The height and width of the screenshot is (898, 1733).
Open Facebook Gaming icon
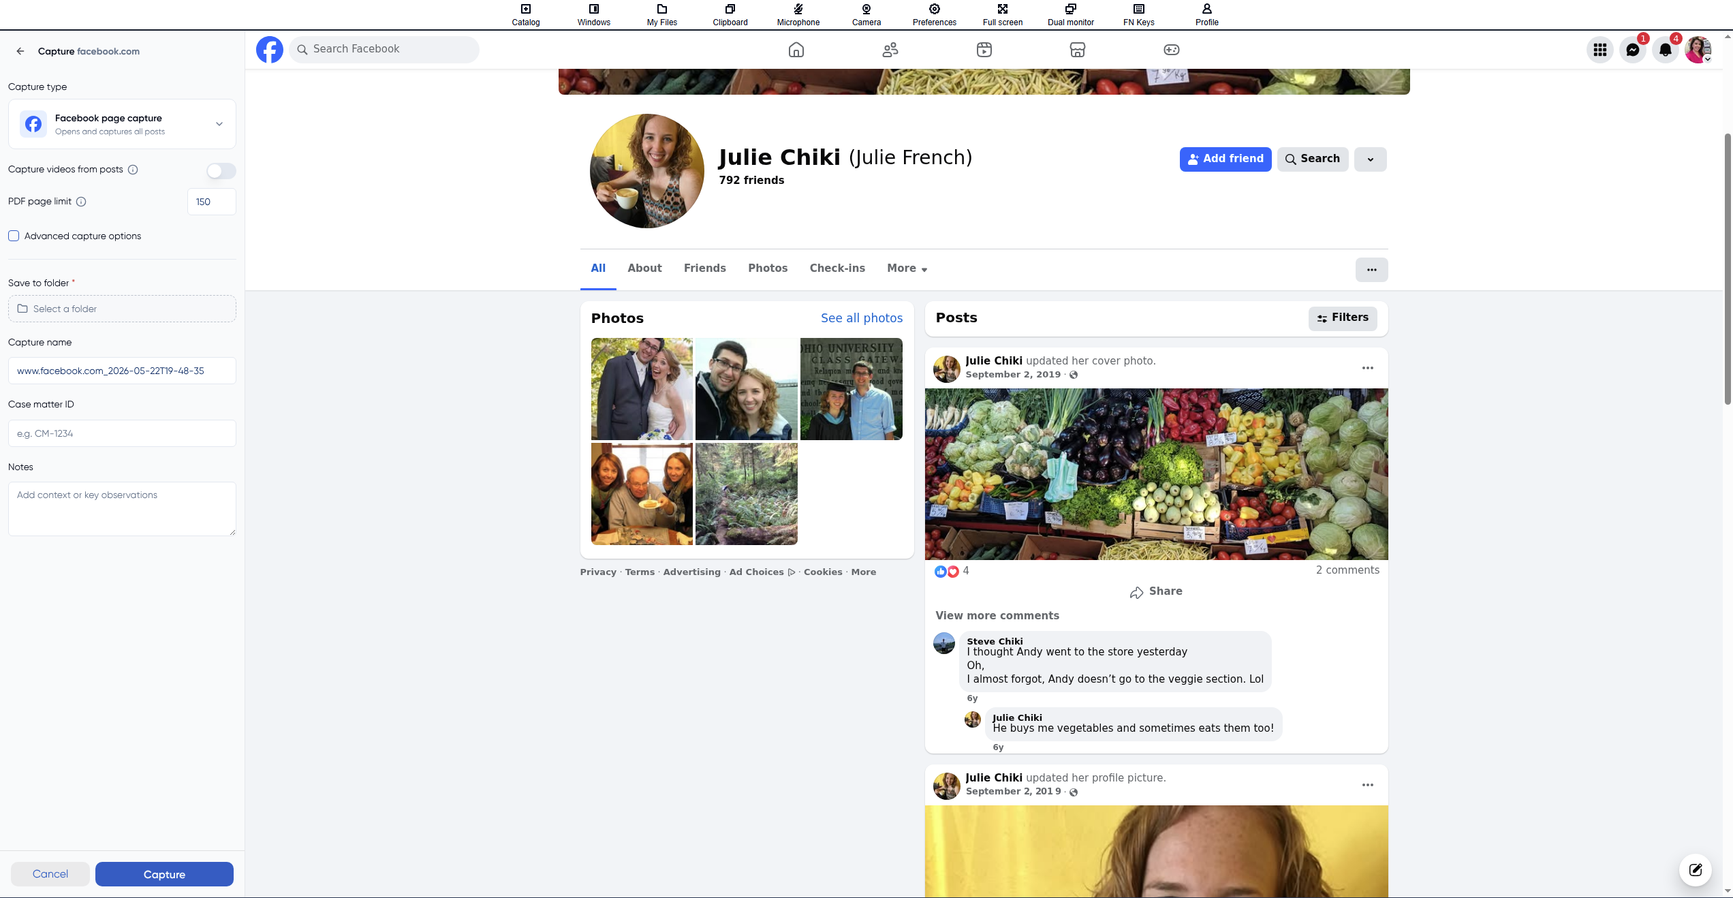point(1171,50)
